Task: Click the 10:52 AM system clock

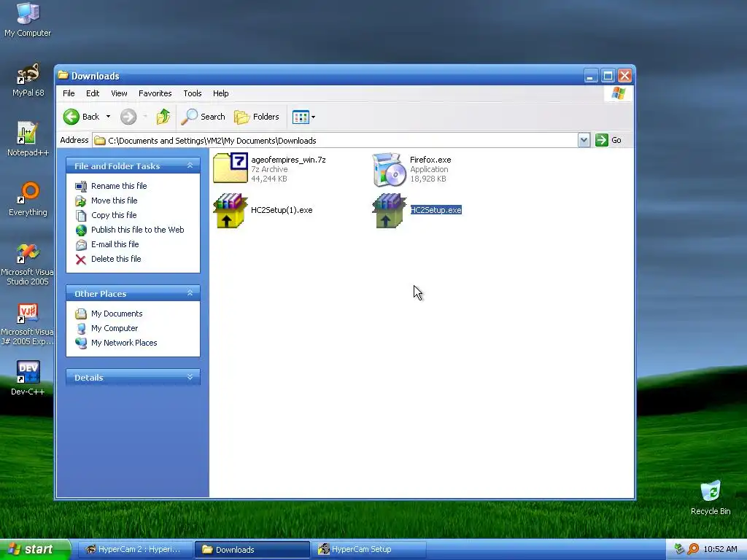Action: pos(720,550)
